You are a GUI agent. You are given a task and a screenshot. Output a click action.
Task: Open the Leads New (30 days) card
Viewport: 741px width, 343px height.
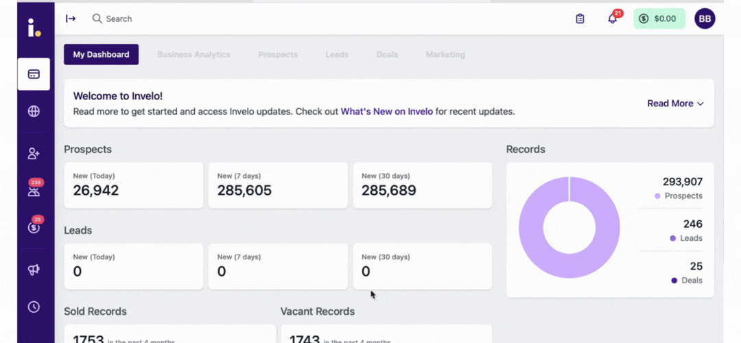tap(423, 266)
